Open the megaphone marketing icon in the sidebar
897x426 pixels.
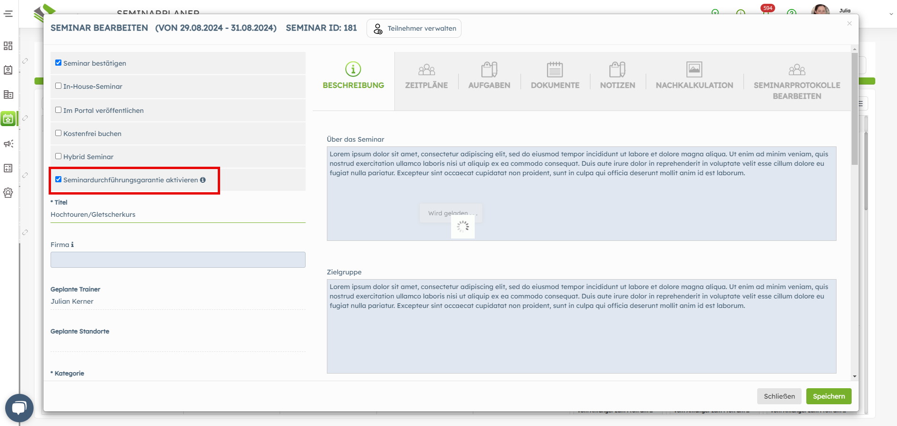8,144
